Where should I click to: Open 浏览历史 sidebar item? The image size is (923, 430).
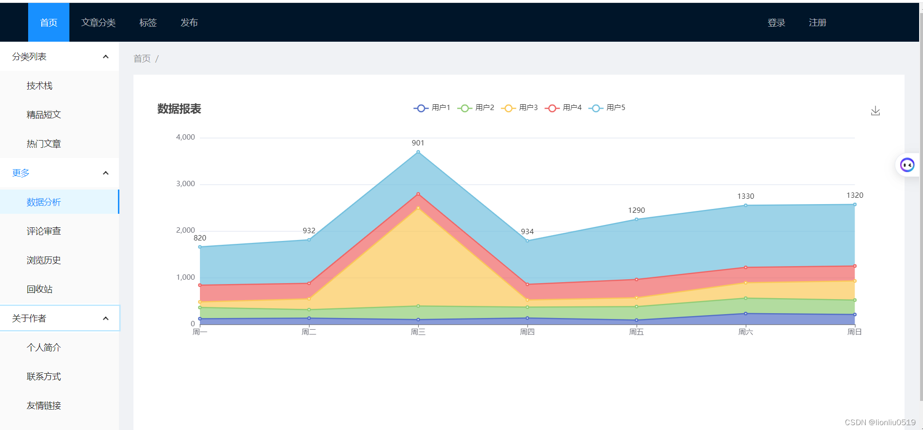pos(59,260)
